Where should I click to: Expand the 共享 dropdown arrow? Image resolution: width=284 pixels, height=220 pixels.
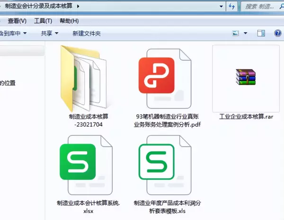point(56,33)
